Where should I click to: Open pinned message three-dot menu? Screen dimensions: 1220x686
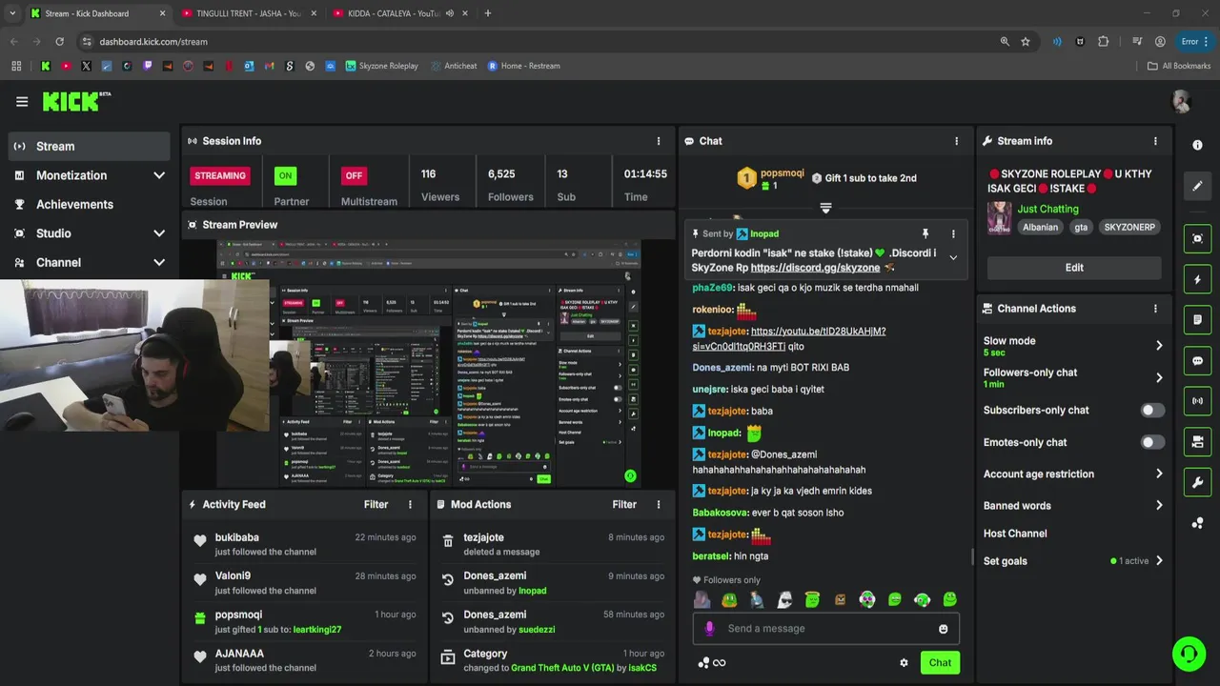(x=953, y=233)
